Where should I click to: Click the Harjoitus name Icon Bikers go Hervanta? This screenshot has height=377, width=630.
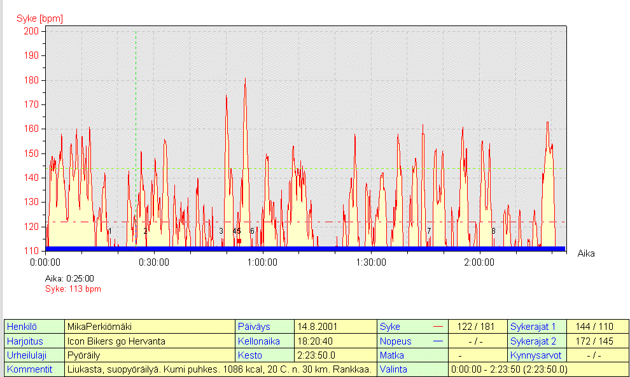116,341
